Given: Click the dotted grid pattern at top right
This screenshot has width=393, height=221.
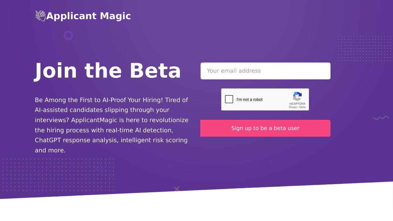Looking at the screenshot, I should coord(365,48).
